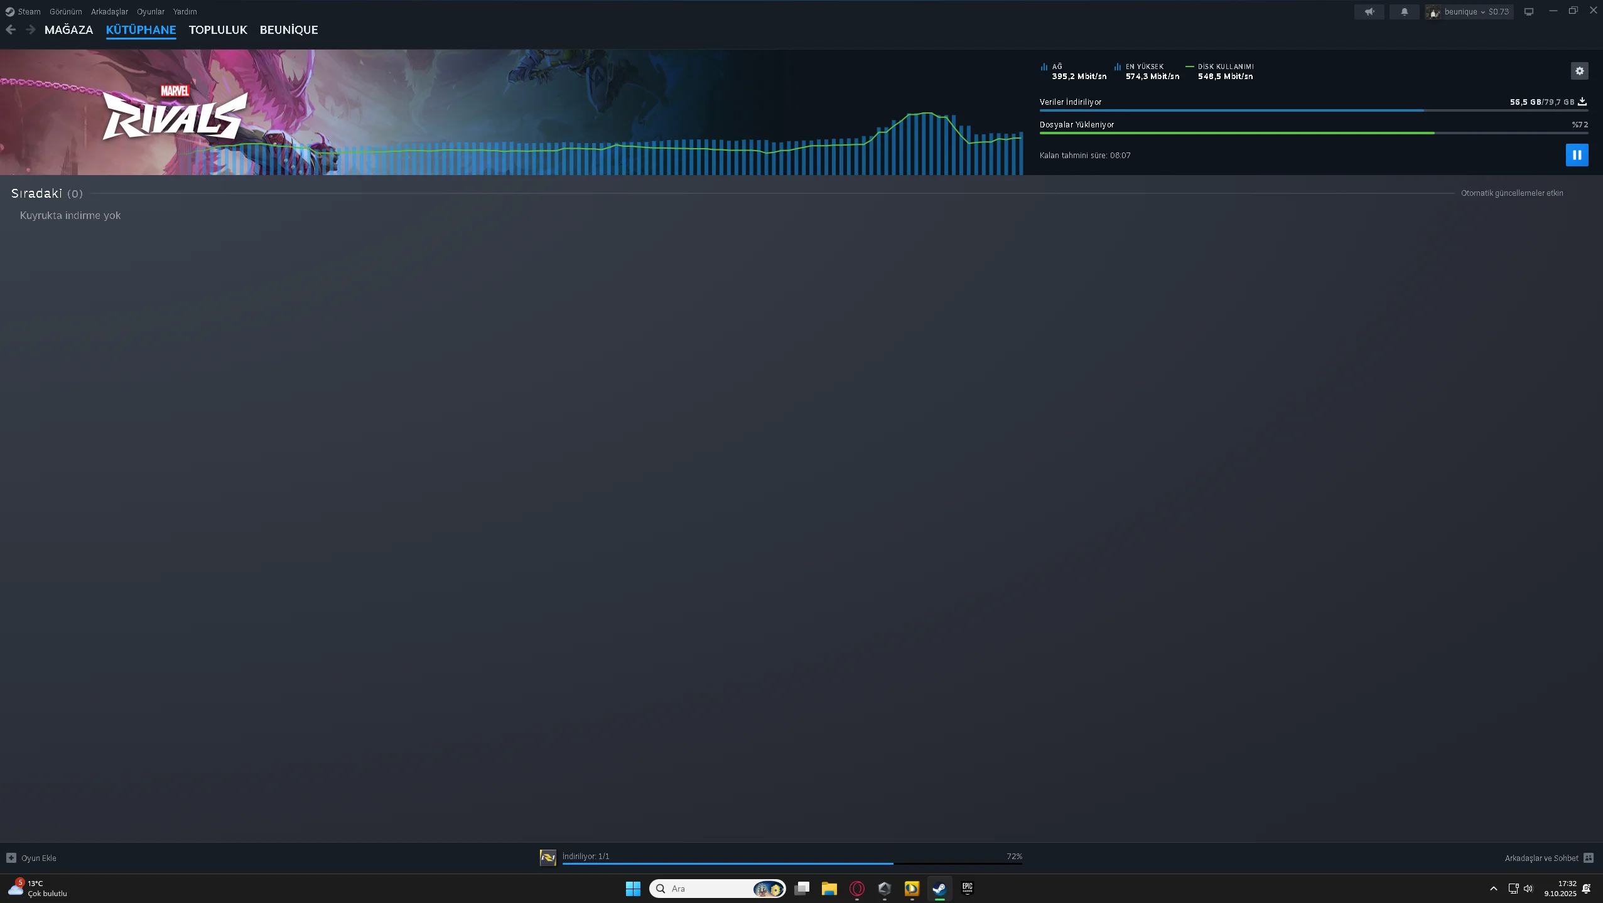
Task: Go forward with the right arrow
Action: (30, 29)
